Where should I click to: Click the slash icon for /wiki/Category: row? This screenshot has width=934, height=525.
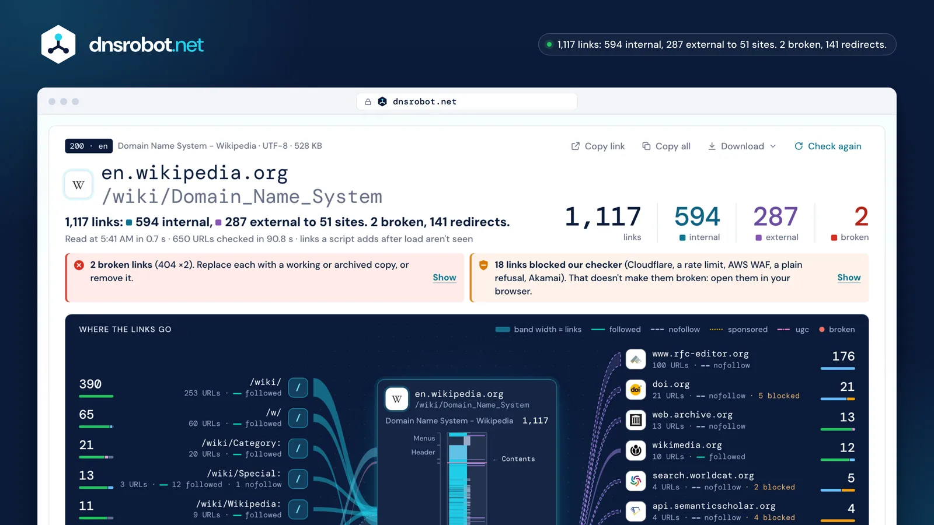[298, 448]
